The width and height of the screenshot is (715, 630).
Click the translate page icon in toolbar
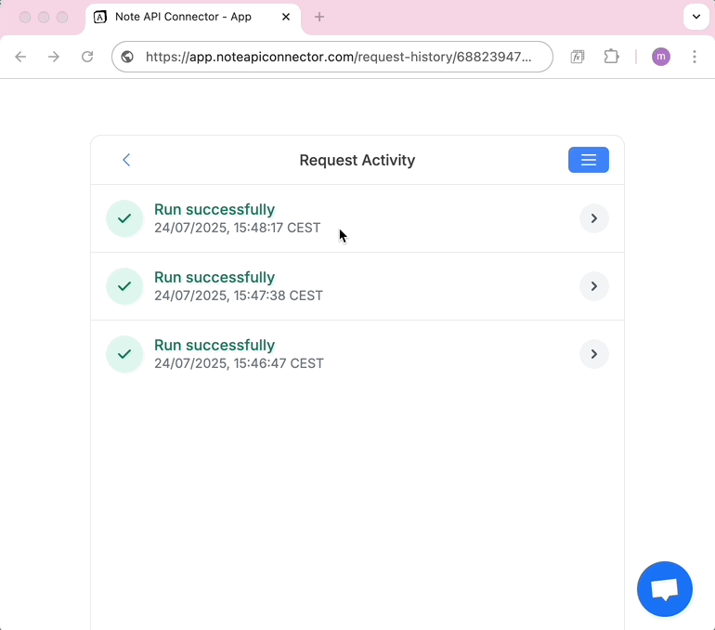tap(577, 57)
